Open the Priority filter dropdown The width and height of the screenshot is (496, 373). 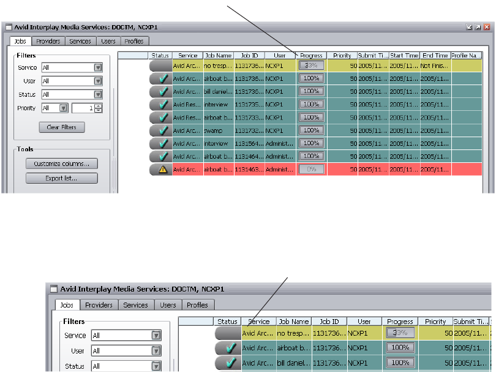tap(64, 108)
